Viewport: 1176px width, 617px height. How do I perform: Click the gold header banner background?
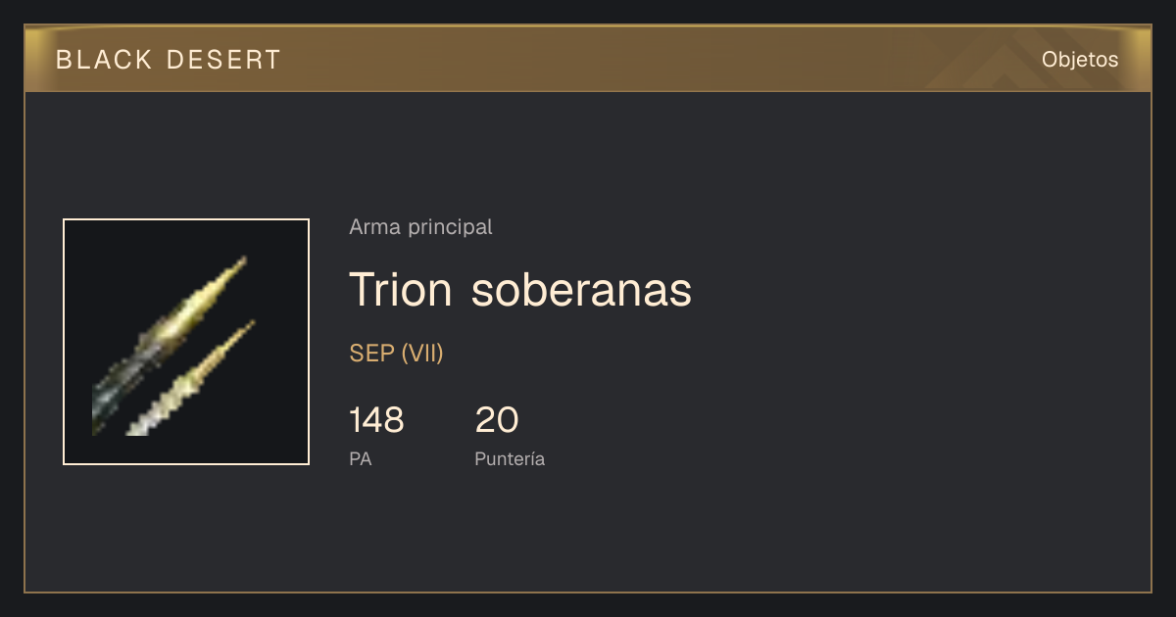pos(588,59)
